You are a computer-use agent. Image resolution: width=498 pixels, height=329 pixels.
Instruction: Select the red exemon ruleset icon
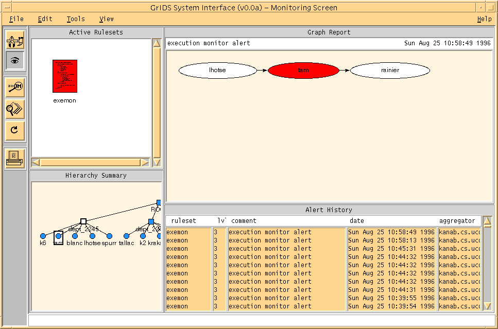[64, 76]
